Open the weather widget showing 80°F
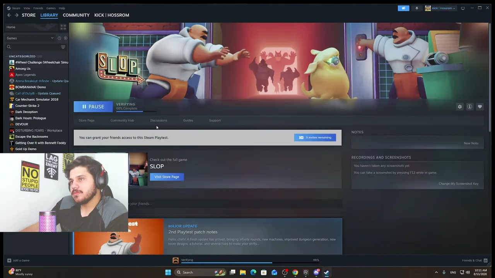This screenshot has height=278, width=495. point(22,272)
